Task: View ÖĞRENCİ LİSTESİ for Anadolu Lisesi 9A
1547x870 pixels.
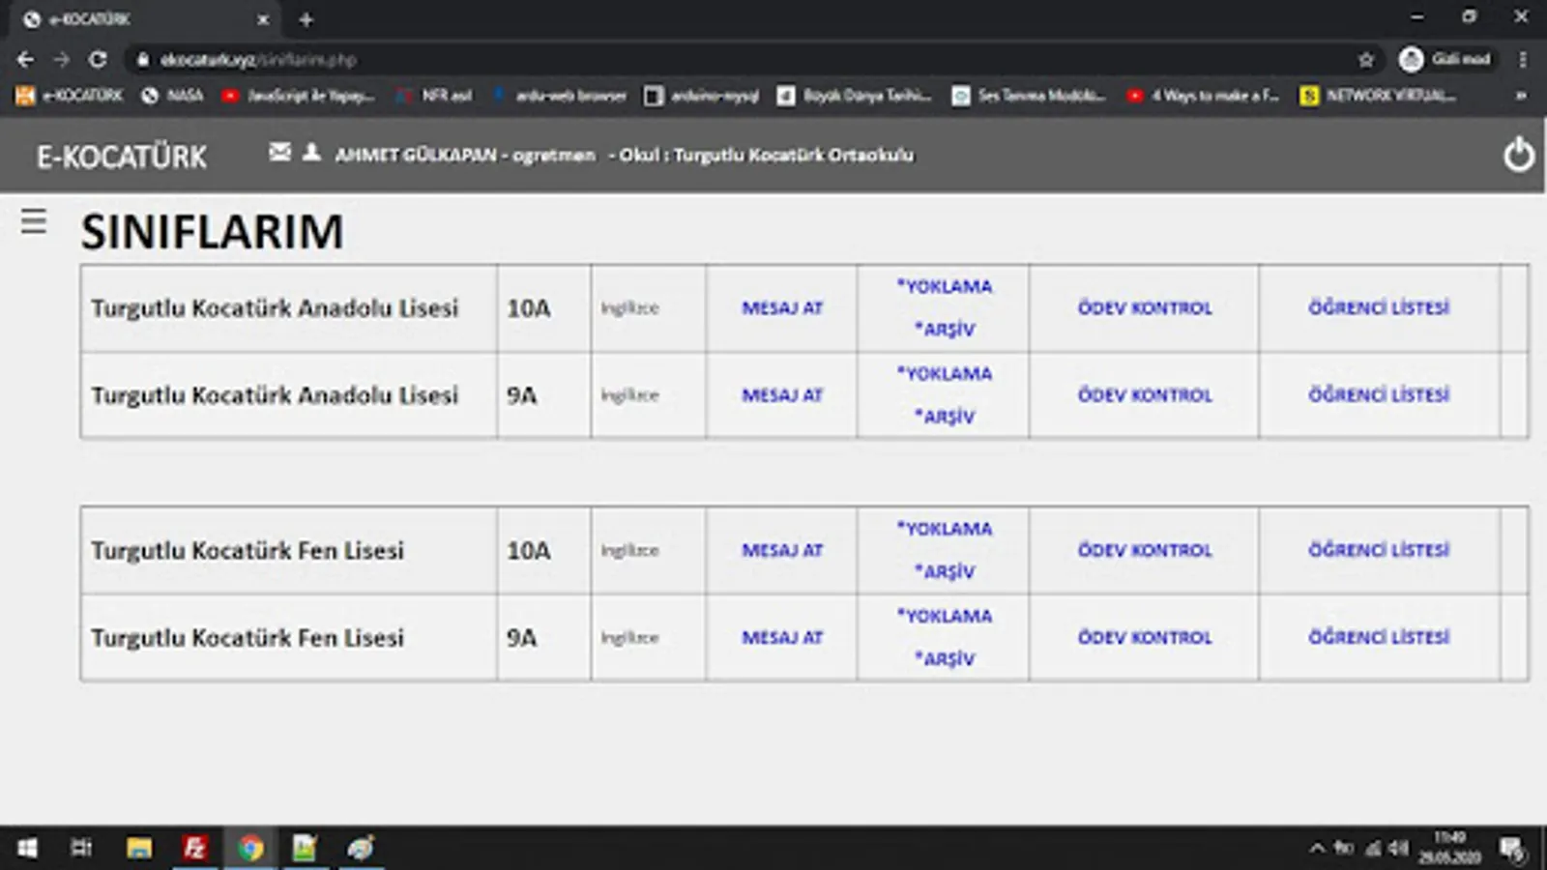Action: [x=1379, y=394]
